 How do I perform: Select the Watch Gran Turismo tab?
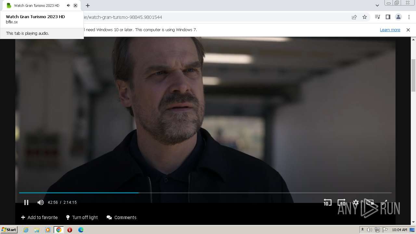(x=37, y=6)
